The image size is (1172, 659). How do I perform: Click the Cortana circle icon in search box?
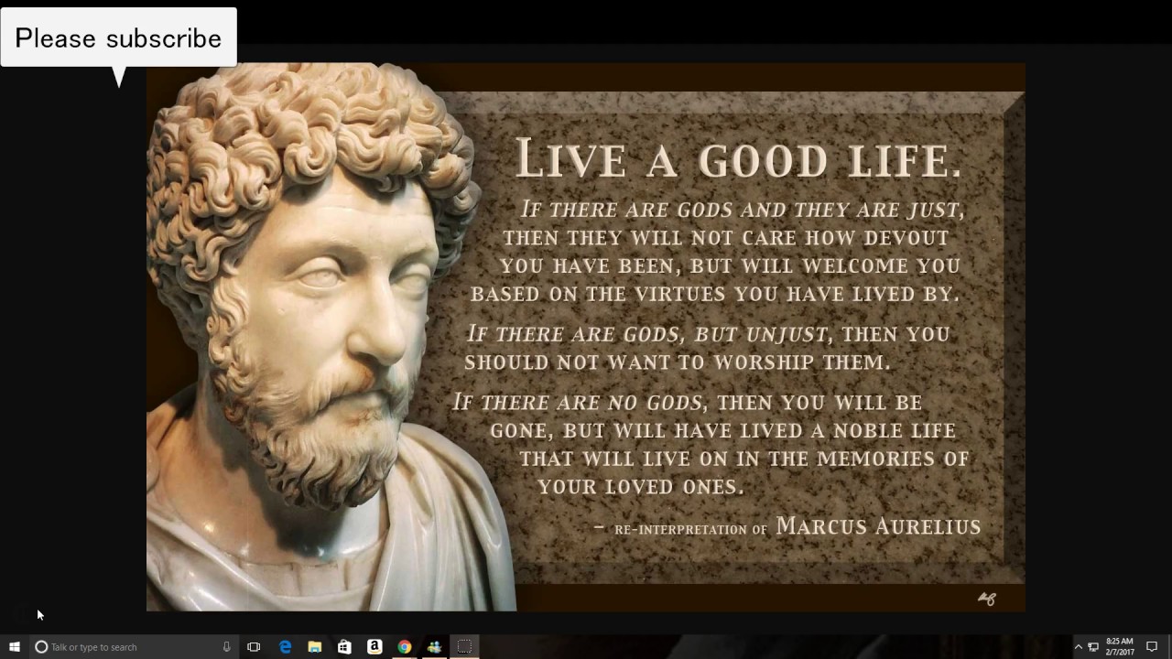(x=41, y=647)
